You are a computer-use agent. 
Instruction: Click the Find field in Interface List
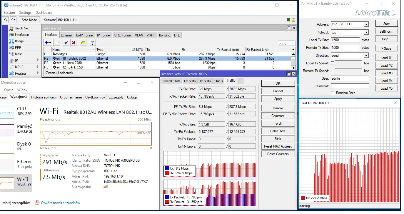click(287, 43)
